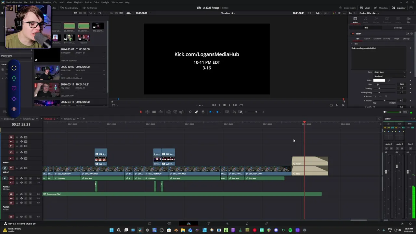
Task: Open Spotify from taskbar
Action: (x=290, y=230)
